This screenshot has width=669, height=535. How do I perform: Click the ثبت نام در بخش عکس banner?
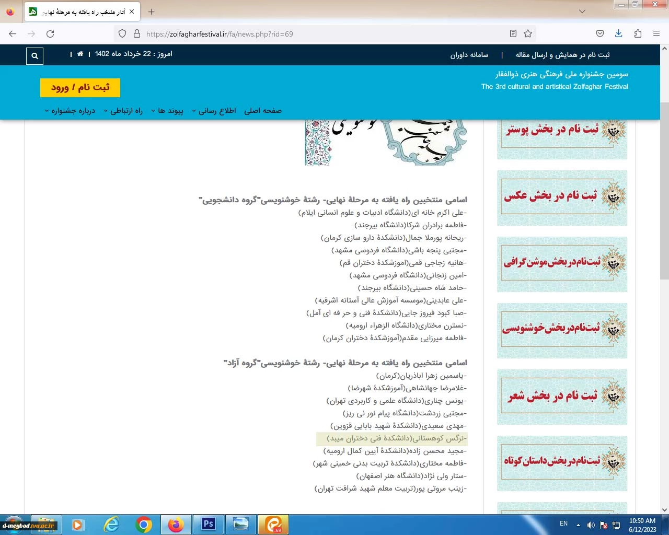[562, 198]
